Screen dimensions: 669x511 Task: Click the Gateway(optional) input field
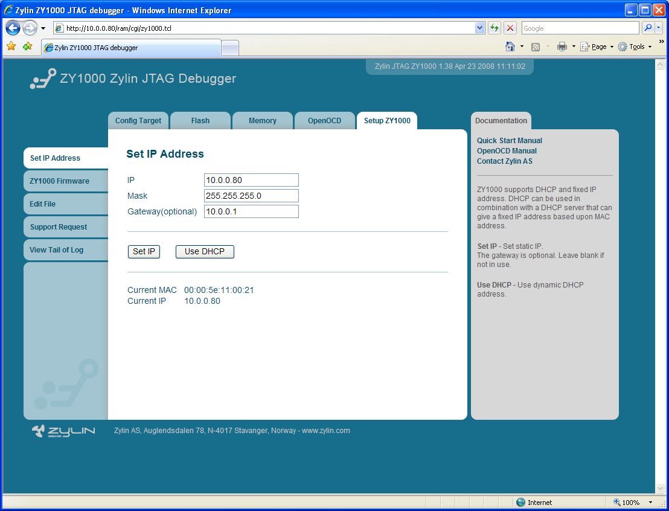(x=251, y=211)
